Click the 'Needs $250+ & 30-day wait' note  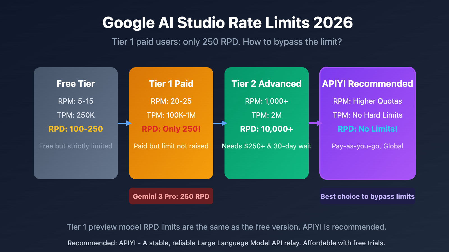click(267, 146)
